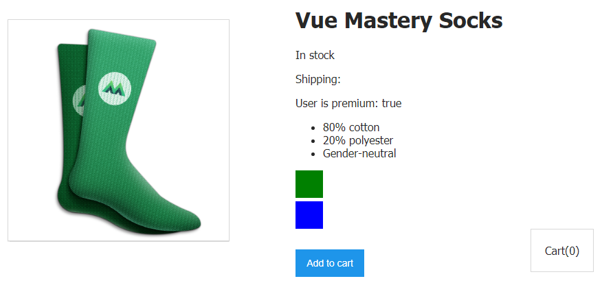602x281 pixels.
Task: Select the blue color swatch
Action: point(309,215)
